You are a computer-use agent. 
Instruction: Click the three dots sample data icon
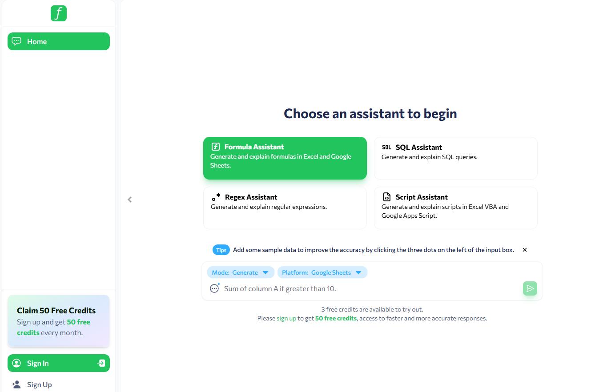click(x=214, y=288)
